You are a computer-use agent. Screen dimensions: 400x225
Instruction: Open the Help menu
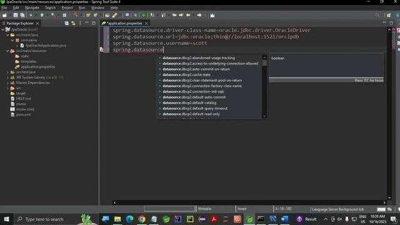point(114,7)
